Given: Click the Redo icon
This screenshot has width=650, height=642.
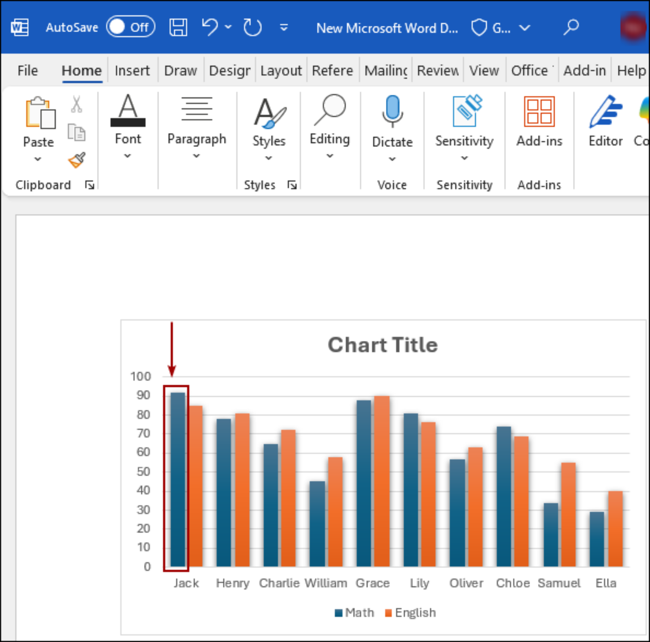Looking at the screenshot, I should 253,27.
